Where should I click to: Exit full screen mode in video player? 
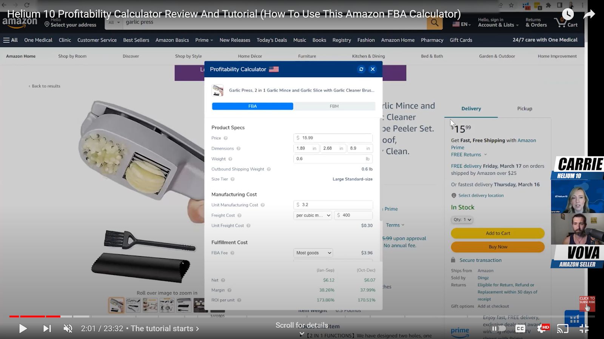pos(584,329)
